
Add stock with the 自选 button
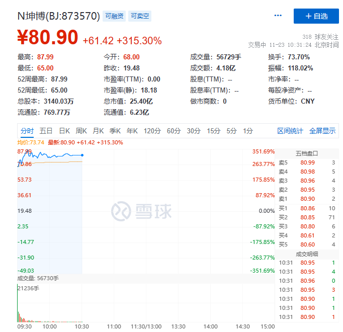pyautogui.click(x=316, y=16)
